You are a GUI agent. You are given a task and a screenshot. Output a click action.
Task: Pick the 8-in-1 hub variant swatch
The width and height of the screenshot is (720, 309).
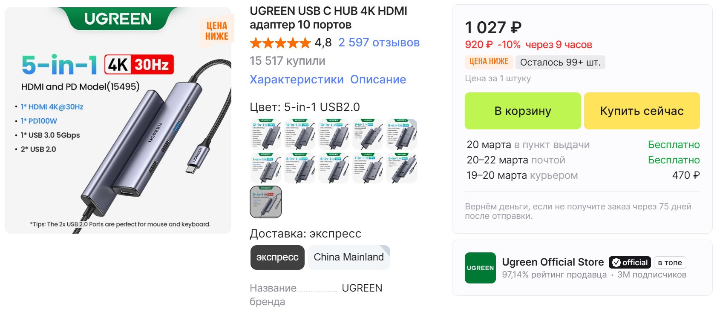401,134
